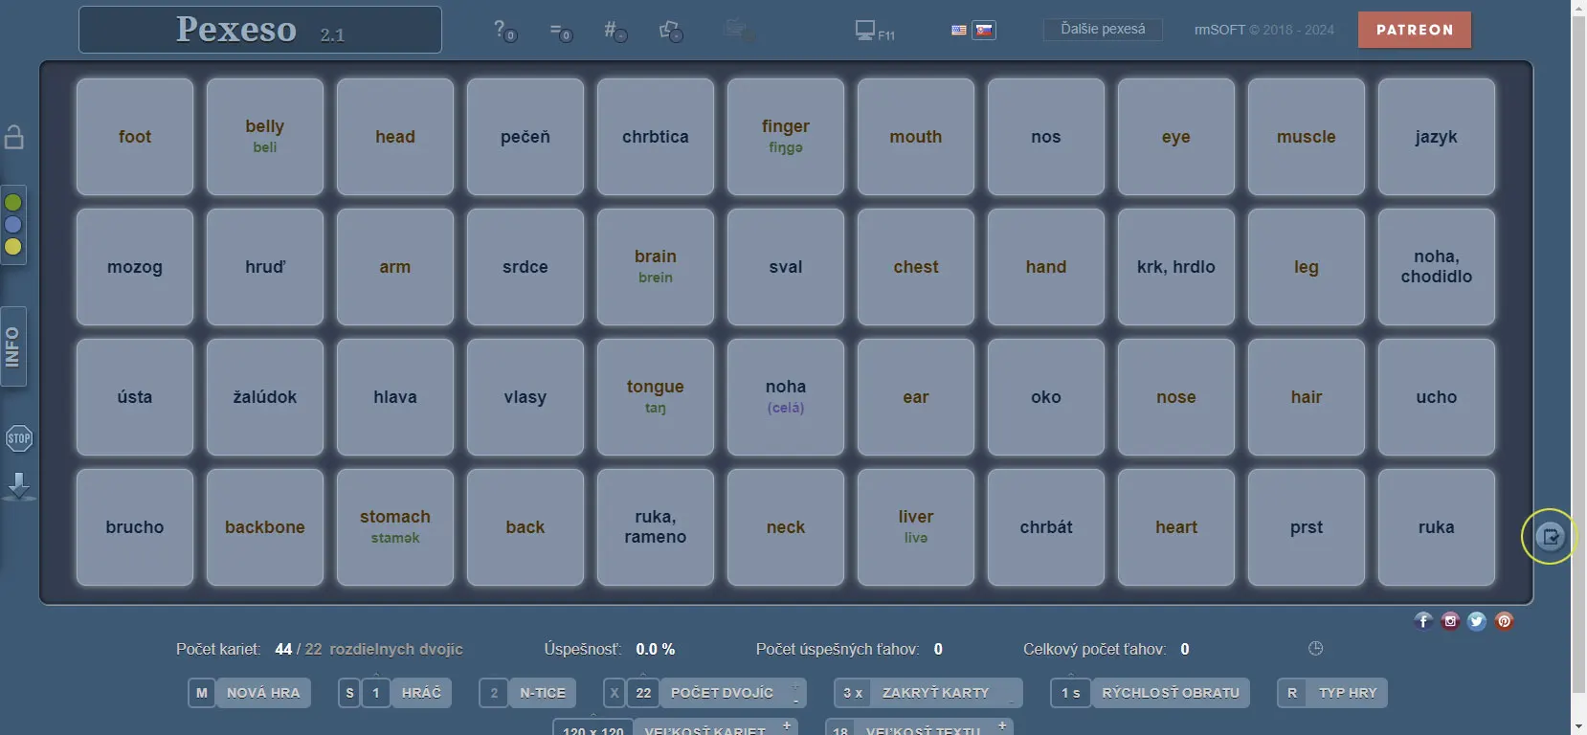Toggle the padlock lock icon

point(14,137)
